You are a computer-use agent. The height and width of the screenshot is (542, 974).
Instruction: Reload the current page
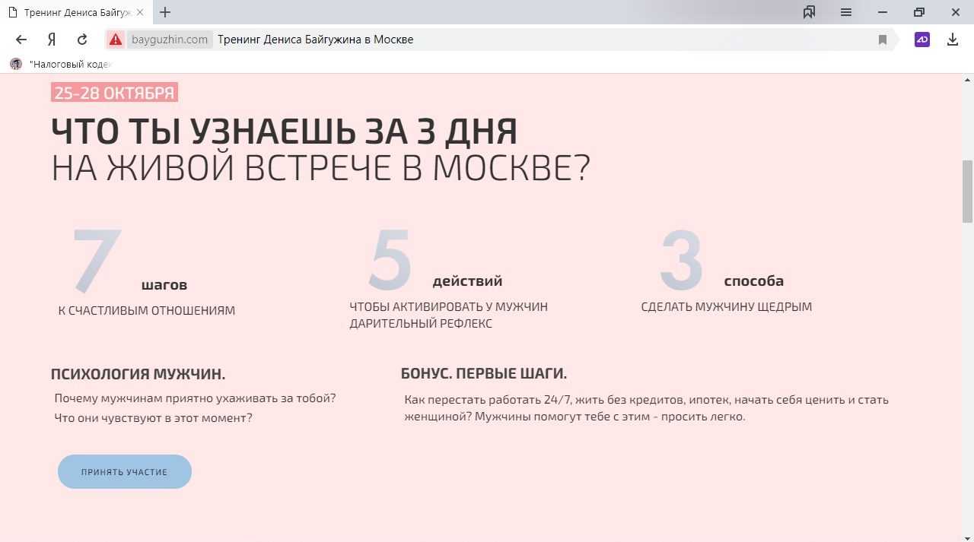[x=82, y=40]
